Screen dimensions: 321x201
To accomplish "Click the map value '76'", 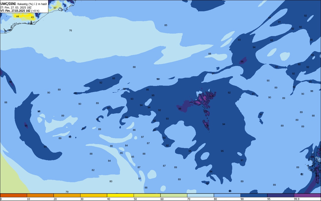I will click(x=70, y=31).
